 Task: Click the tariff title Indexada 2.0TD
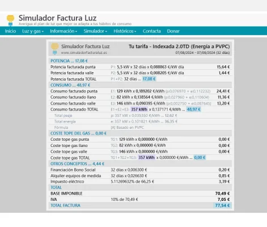179,47
